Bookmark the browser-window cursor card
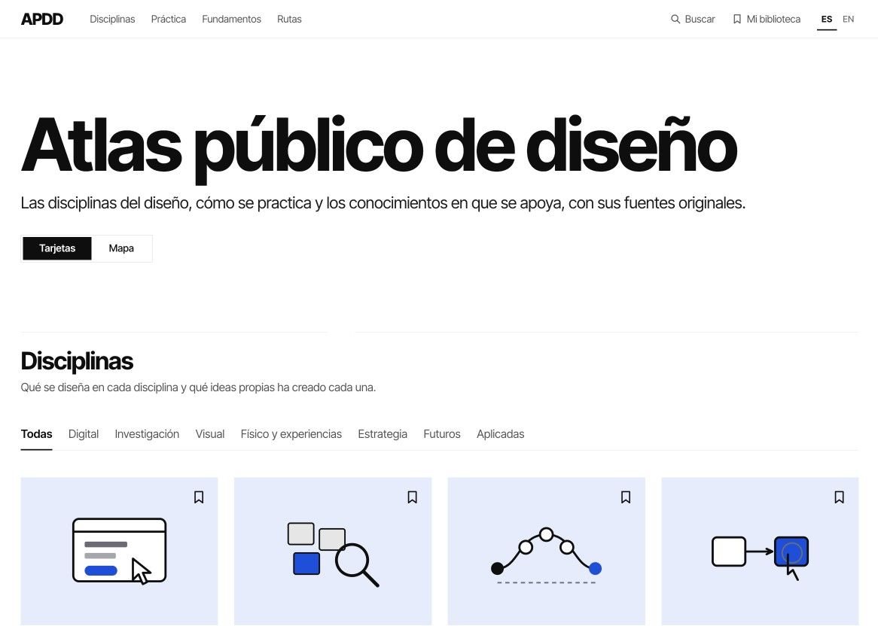The height and width of the screenshot is (626, 878). [x=199, y=497]
